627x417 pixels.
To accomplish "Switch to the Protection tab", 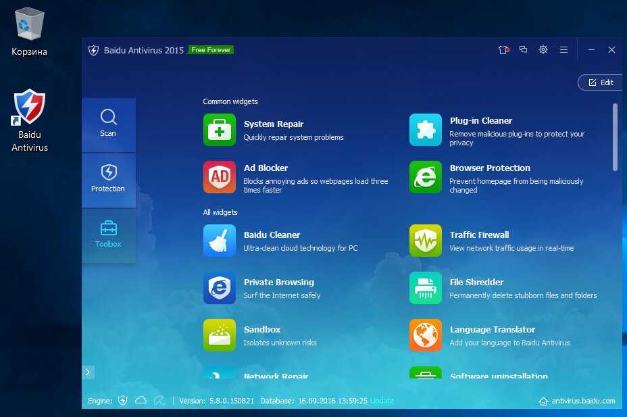I will (x=108, y=179).
